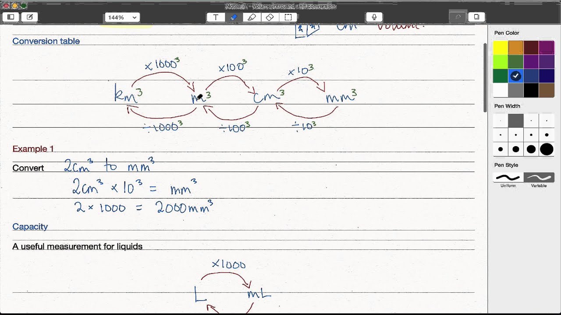Image resolution: width=561 pixels, height=315 pixels.
Task: Open the page view icon in toolbar
Action: (476, 17)
